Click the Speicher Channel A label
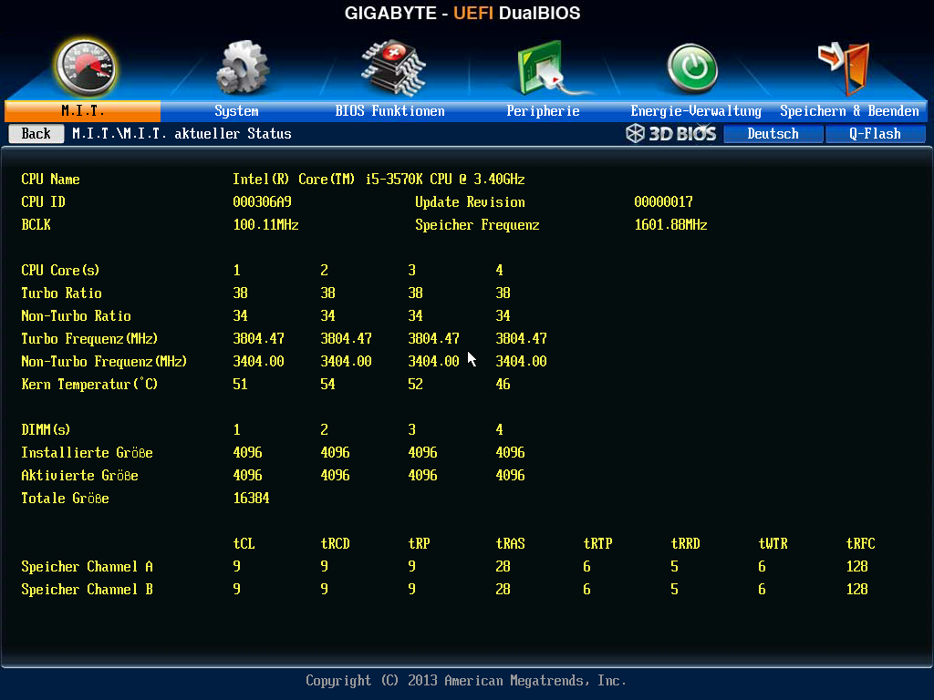The image size is (934, 700). click(87, 567)
